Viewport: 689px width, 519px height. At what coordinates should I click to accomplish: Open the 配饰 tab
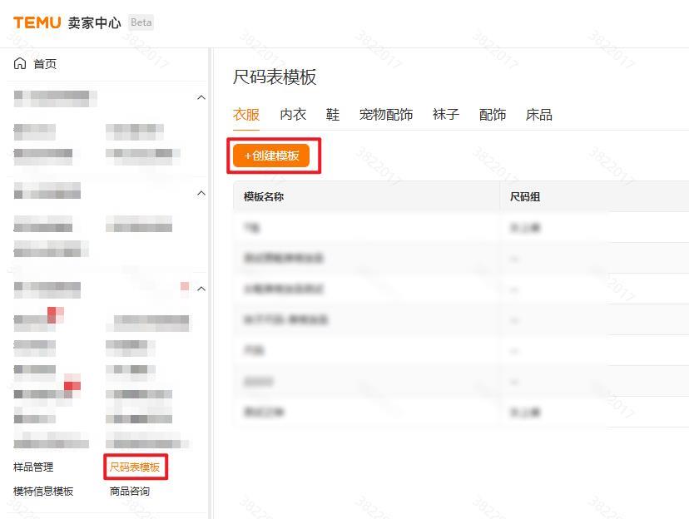[x=493, y=115]
